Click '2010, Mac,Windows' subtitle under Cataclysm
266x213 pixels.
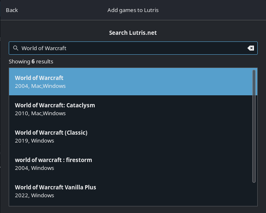pos(40,114)
